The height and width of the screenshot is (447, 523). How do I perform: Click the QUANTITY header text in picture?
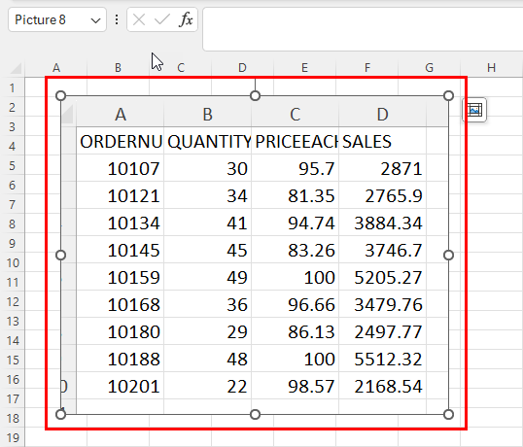[209, 142]
